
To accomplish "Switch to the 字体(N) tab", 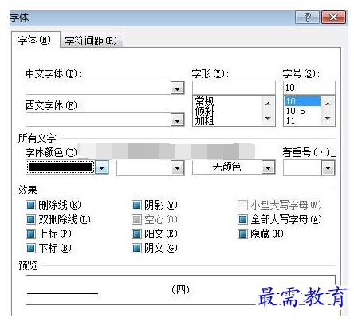I will (x=35, y=40).
